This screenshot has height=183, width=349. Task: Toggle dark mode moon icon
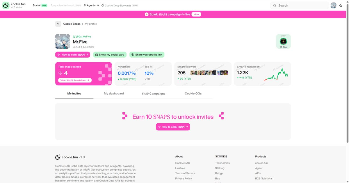341,6
